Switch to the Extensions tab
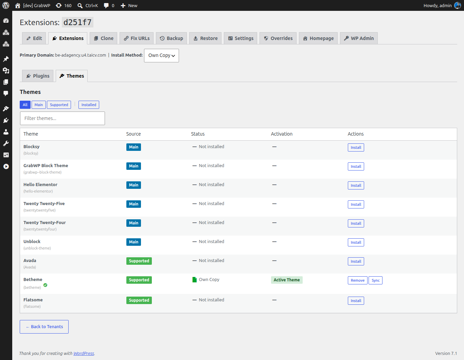Viewport: 464px width, 360px height. coord(68,38)
